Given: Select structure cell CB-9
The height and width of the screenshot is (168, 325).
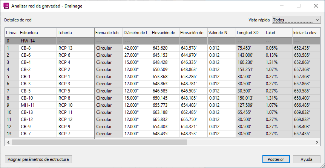Looking at the screenshot, I should (38, 126).
